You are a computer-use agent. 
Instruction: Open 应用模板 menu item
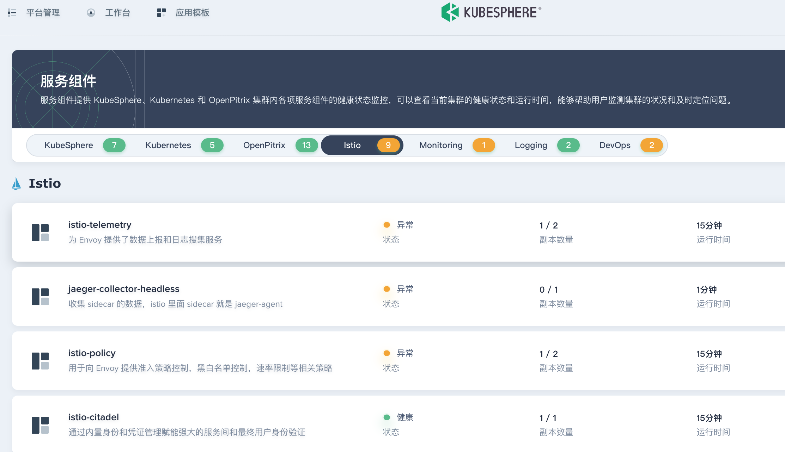(x=193, y=13)
